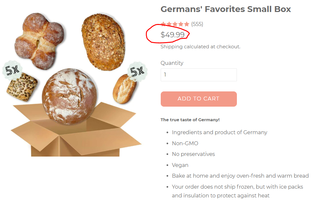Click "The true taste of Germany!" heading
This screenshot has height=200, width=326.
click(x=190, y=120)
